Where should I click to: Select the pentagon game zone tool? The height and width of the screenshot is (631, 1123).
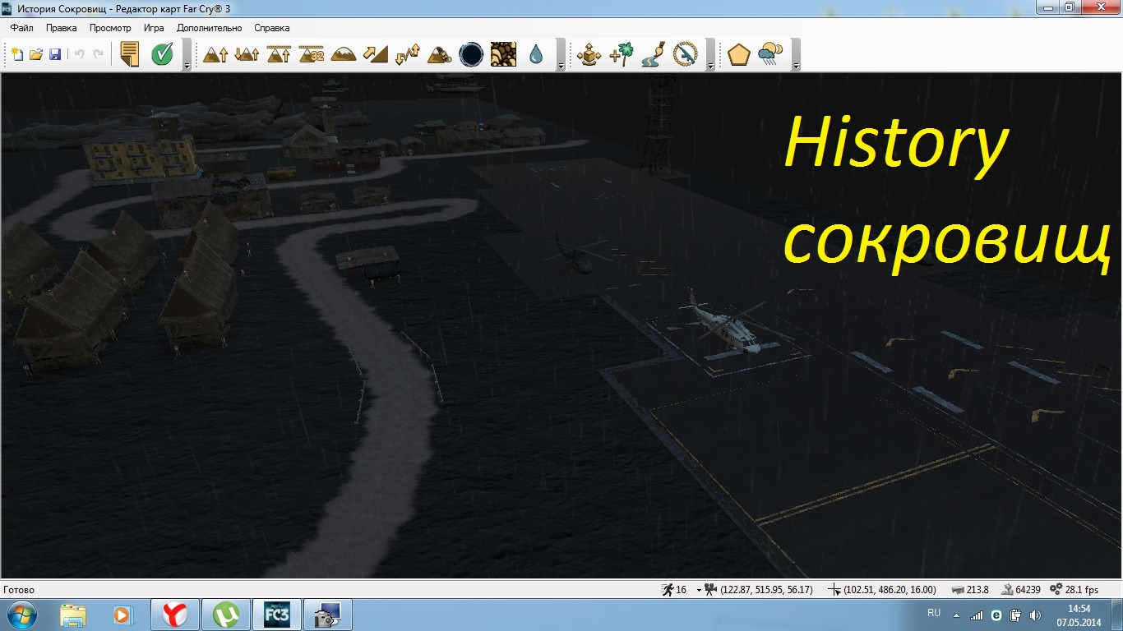(x=739, y=54)
